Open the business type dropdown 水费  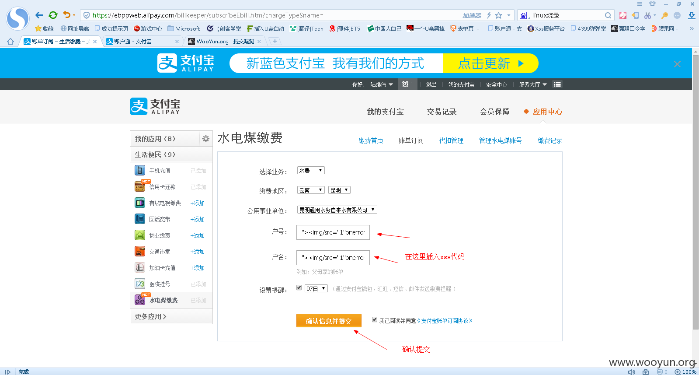(x=311, y=171)
